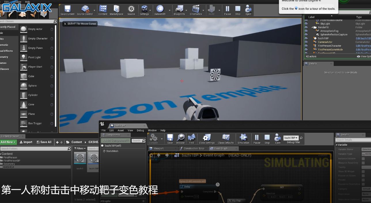Hide the CameraActor using its eye icon
This screenshot has height=203, width=371.
[306, 42]
